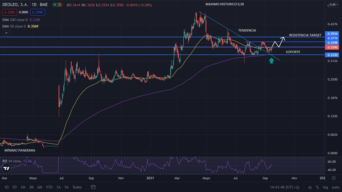
Task: Click the red 0.3590 sell price button
Action: (x=9, y=12)
